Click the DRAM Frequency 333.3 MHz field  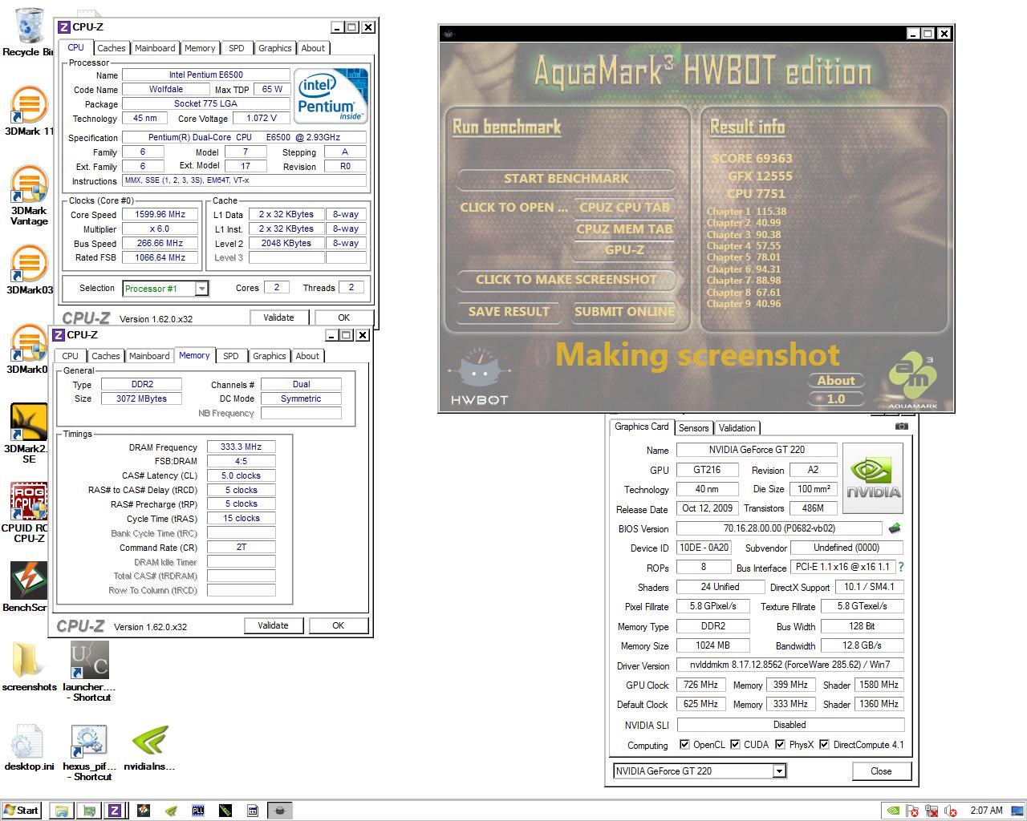[241, 447]
